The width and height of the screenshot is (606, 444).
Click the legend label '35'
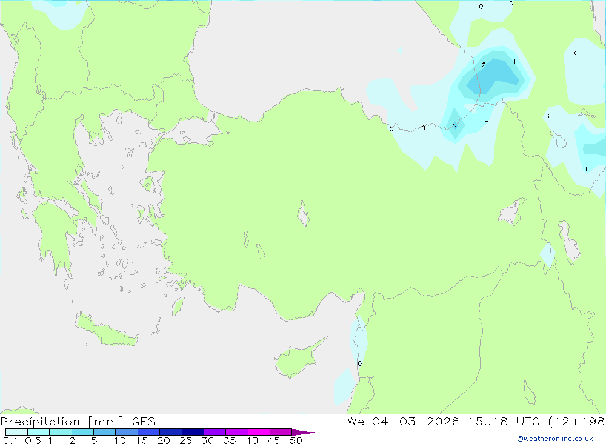[x=230, y=440]
